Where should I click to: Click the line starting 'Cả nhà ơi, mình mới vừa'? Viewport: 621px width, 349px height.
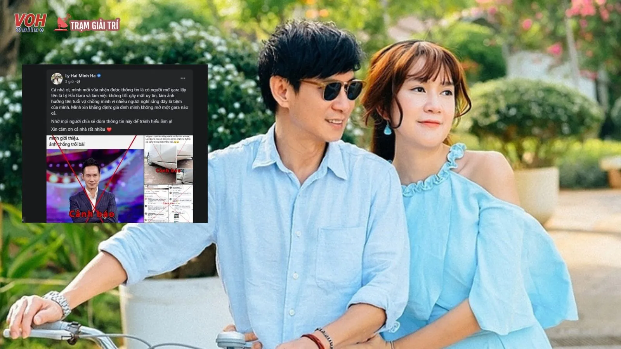click(x=118, y=90)
